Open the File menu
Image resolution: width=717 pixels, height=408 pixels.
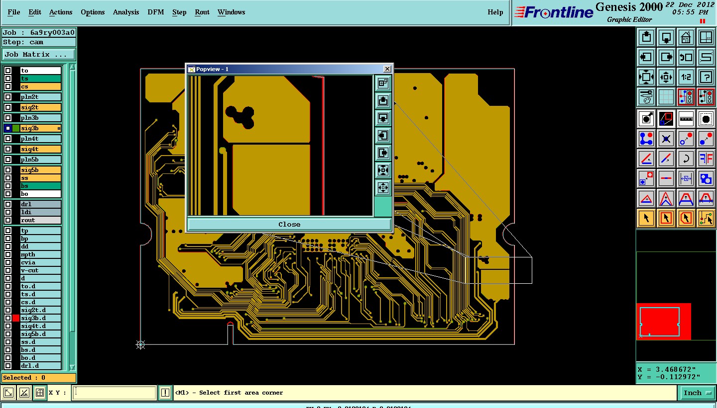pos(14,12)
